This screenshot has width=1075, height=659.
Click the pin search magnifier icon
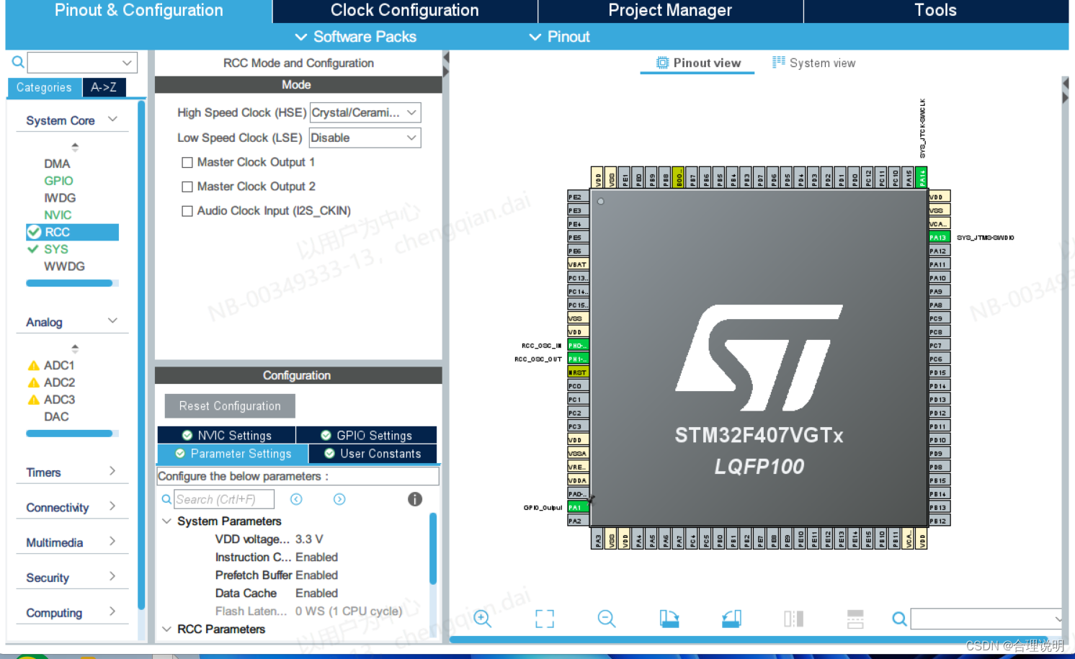899,618
